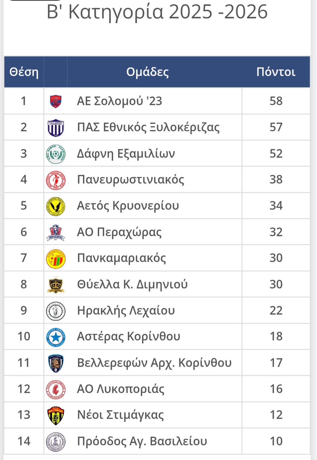Click the 58 points cell
Screen dimensions: 317x460
pyautogui.click(x=276, y=101)
